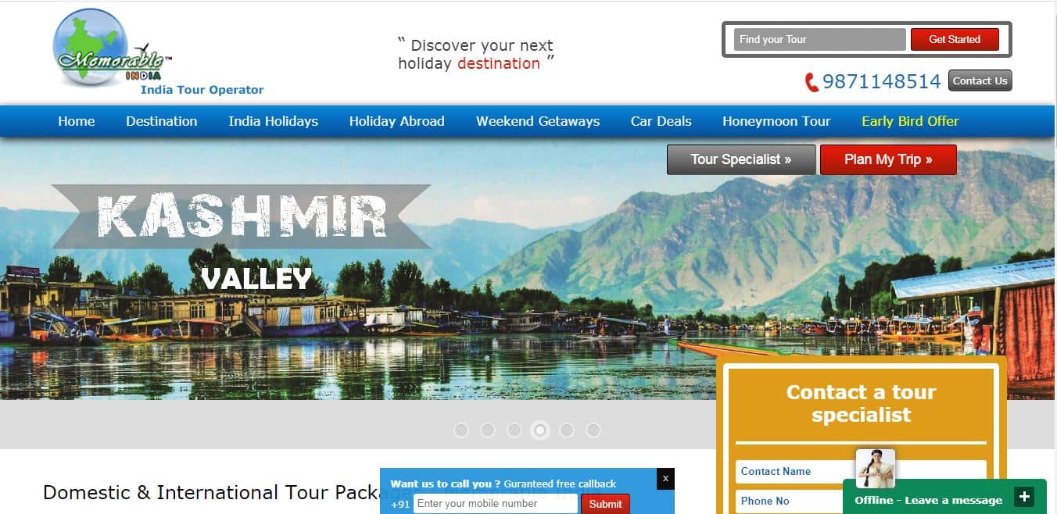
Task: Select the second slider dot indicator
Action: point(488,430)
